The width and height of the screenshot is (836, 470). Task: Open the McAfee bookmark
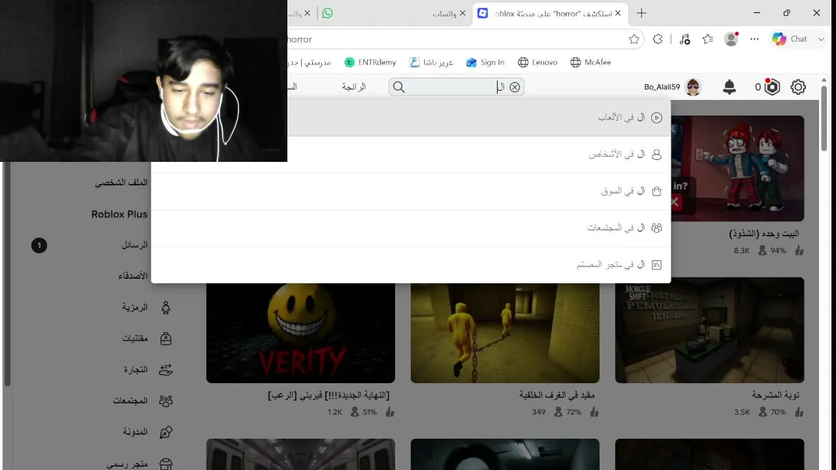tap(590, 62)
